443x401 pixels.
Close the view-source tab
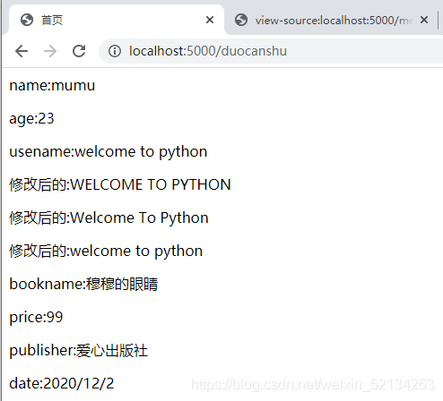point(424,20)
